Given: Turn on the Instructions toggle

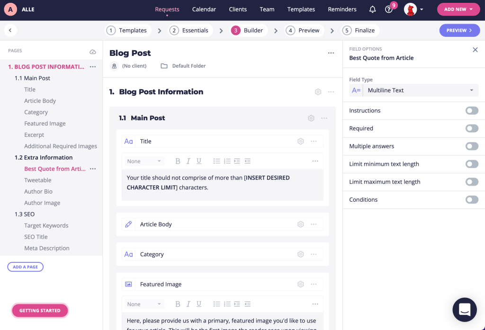Looking at the screenshot, I should pyautogui.click(x=472, y=111).
